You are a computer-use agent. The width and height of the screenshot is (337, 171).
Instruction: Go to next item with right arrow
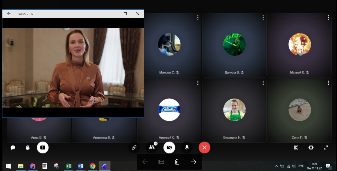194,162
